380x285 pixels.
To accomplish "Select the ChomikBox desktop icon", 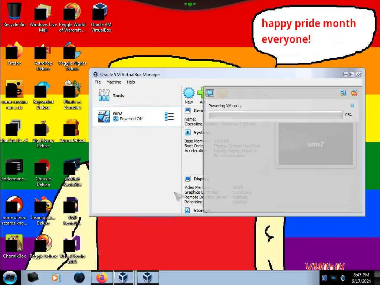I will click(14, 246).
